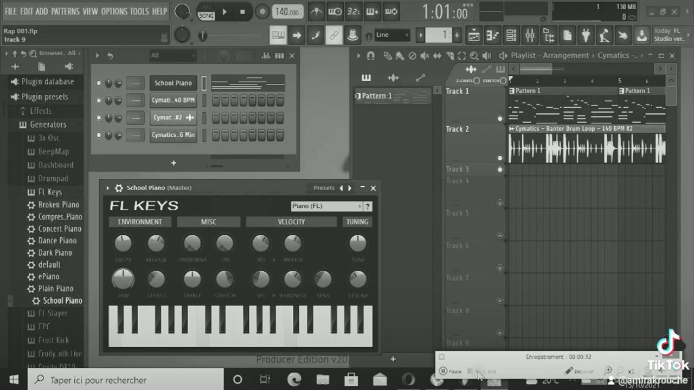Open the PATTERNS menu
This screenshot has width=694, height=390.
65,11
